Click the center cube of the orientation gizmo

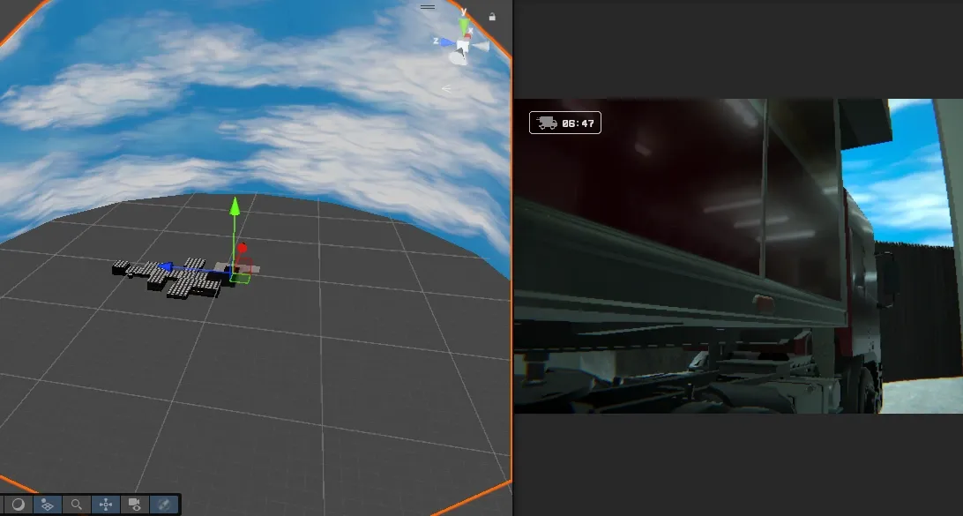click(462, 46)
